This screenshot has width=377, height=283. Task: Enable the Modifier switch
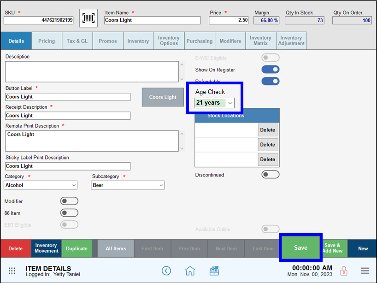69,201
